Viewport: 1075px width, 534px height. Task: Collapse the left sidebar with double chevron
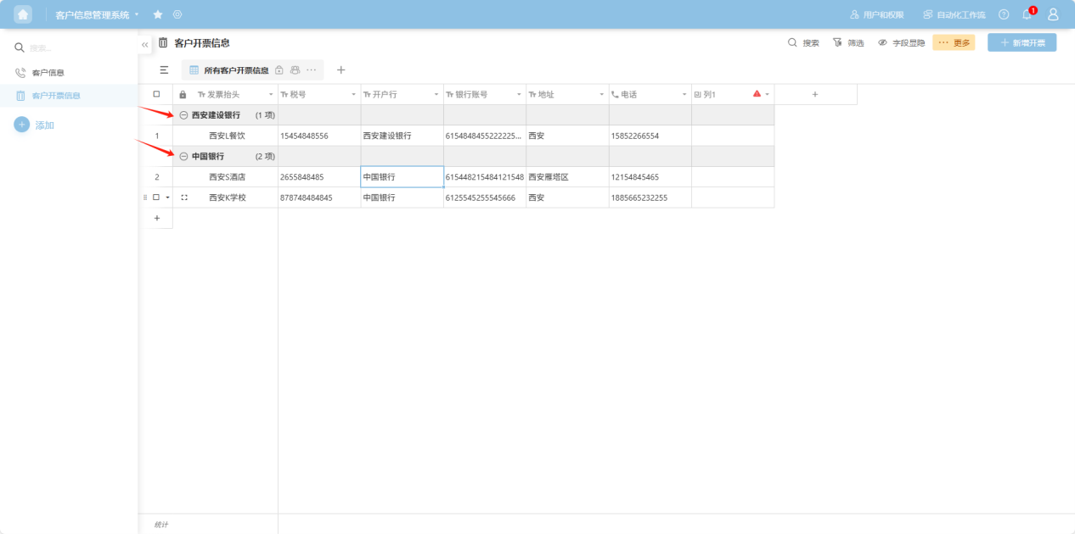click(144, 44)
